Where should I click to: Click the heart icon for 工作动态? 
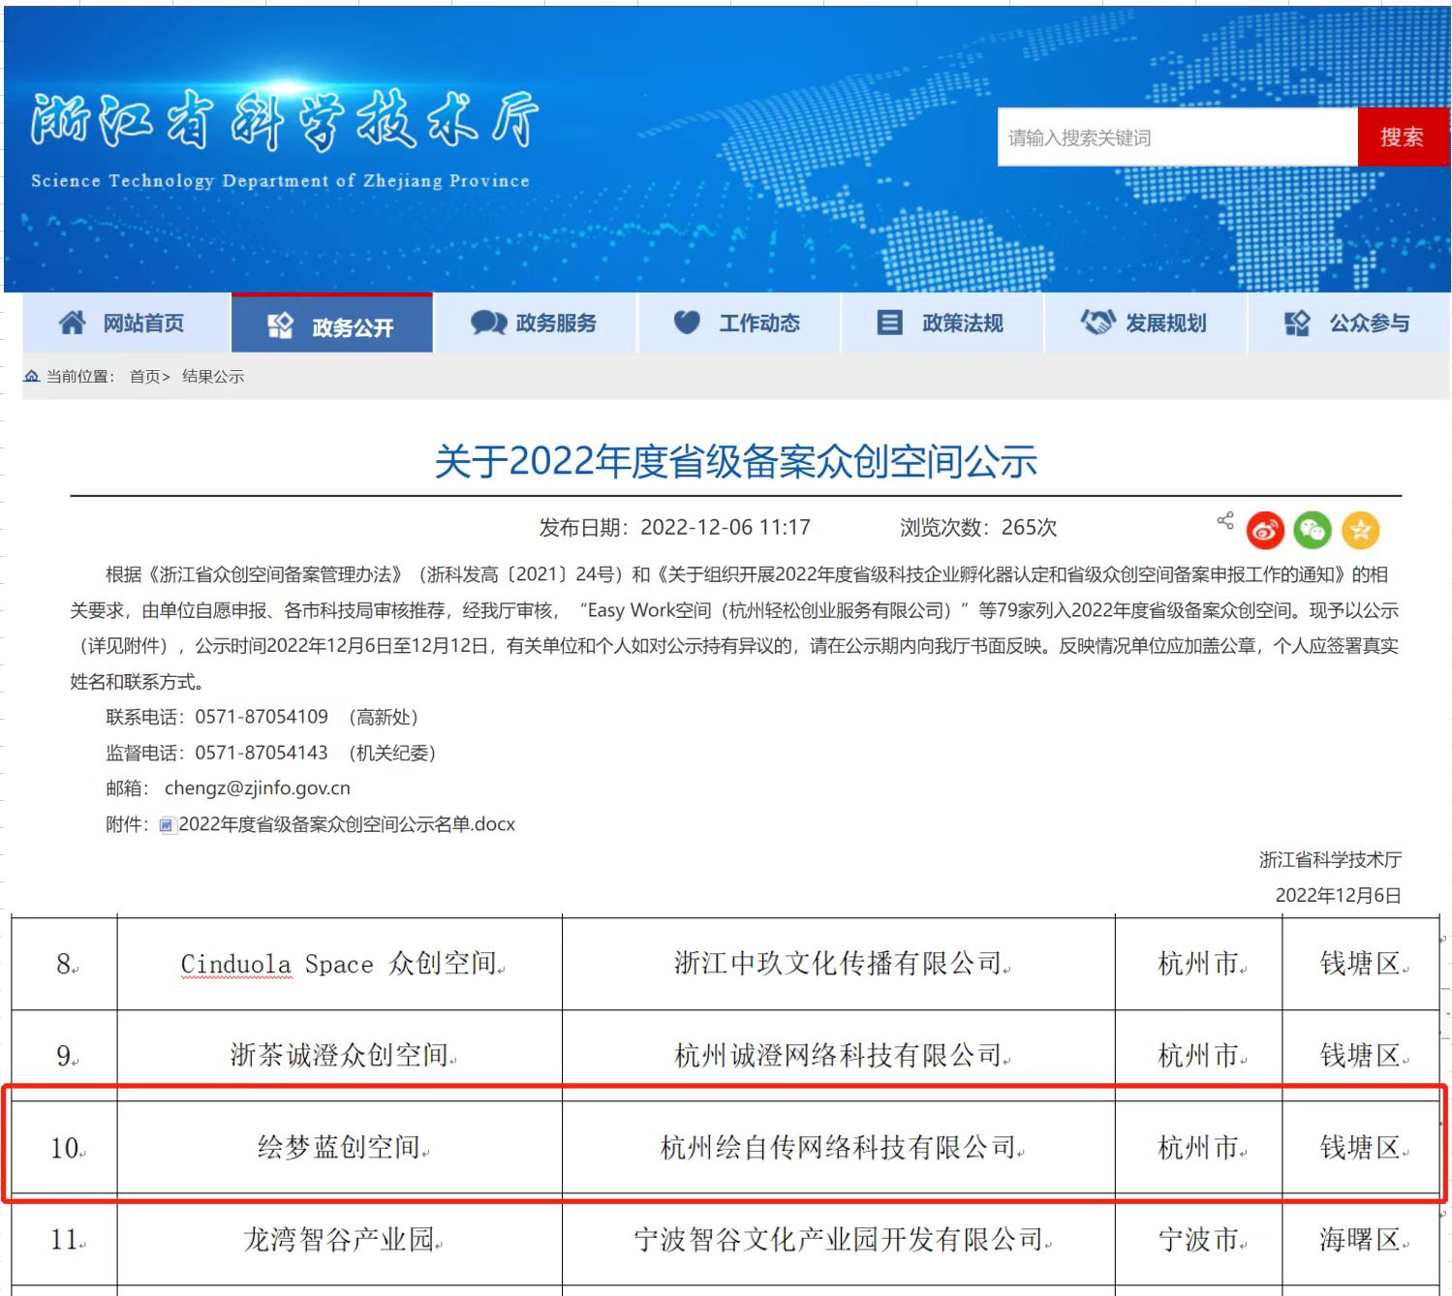point(687,323)
